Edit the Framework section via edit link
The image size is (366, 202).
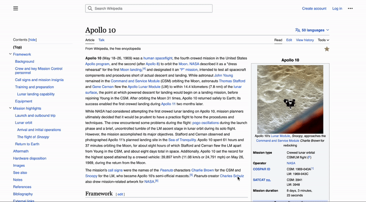(120, 194)
